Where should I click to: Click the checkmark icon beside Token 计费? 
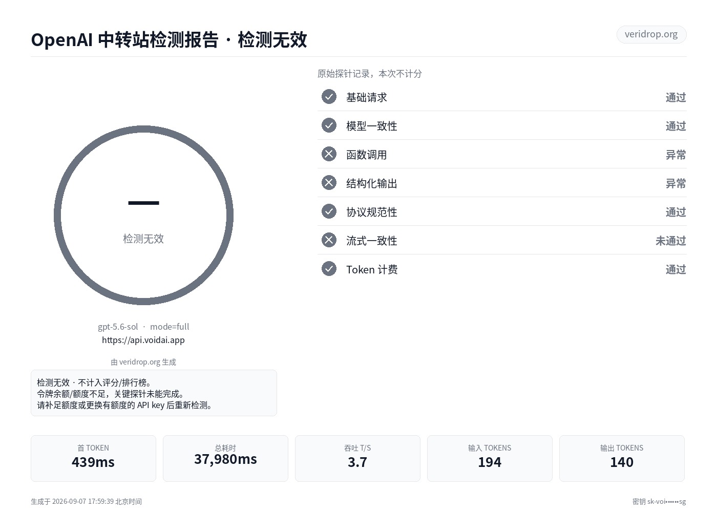329,269
